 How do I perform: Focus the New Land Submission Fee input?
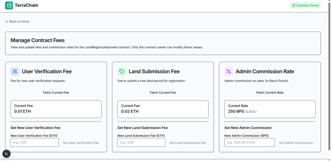tap(141, 142)
